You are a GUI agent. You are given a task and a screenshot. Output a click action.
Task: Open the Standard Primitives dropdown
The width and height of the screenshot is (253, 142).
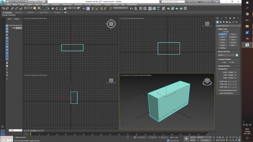[x=228, y=26]
